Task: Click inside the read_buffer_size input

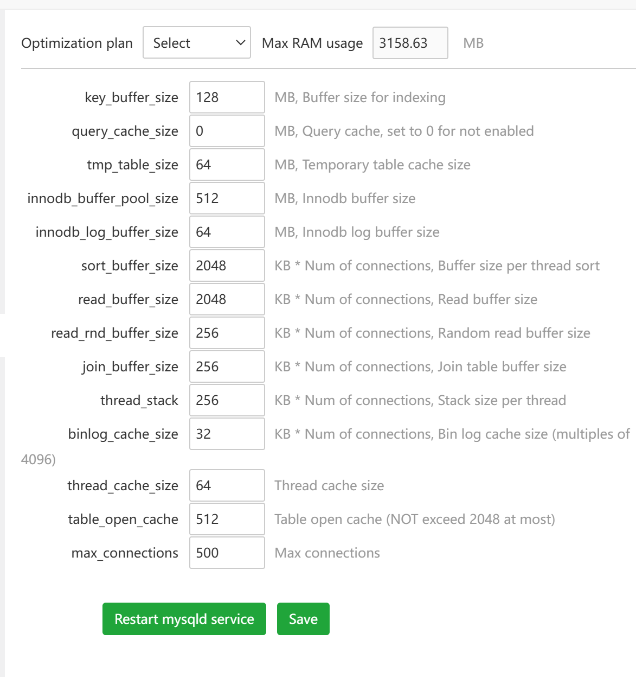Action: coord(227,299)
